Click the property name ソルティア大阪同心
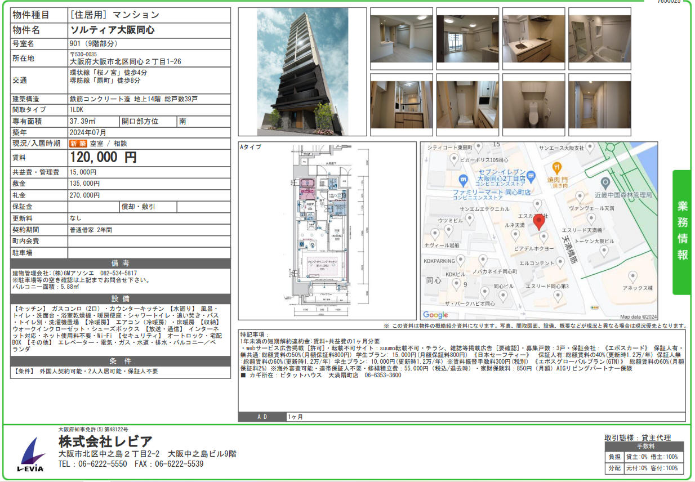Viewport: 695px width, 482px height. point(112,30)
